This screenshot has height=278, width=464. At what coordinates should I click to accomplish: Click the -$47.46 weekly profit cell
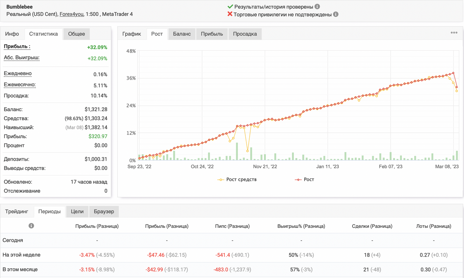[156, 255]
